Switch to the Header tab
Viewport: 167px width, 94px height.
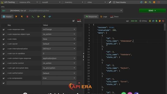tap(7, 16)
